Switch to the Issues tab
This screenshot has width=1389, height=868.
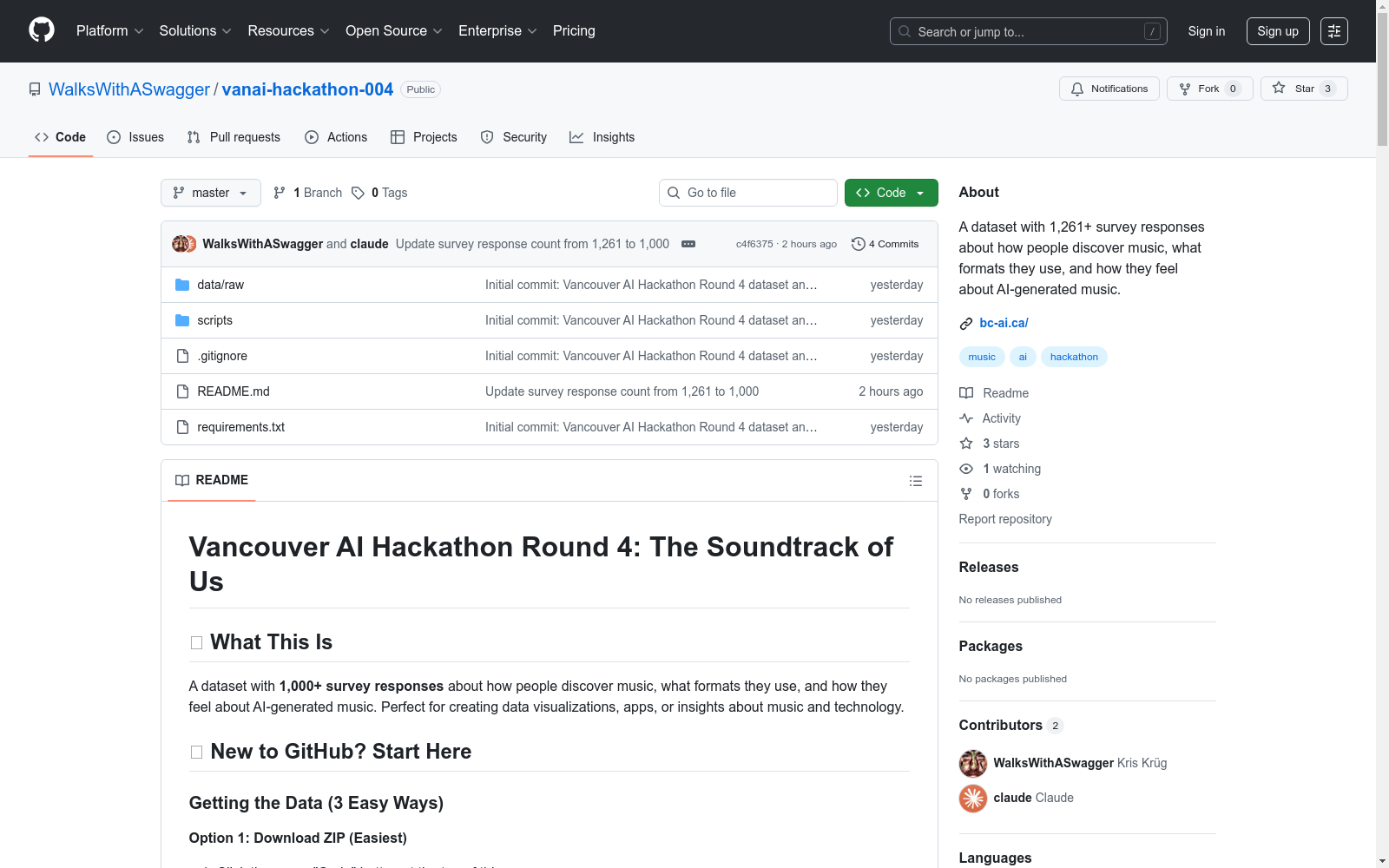point(135,137)
